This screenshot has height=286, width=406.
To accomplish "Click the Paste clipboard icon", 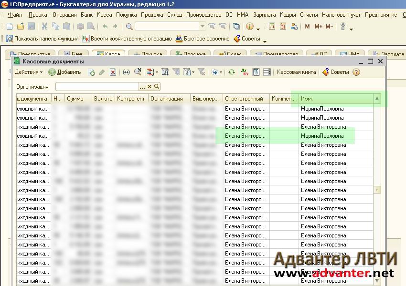I will [66, 26].
